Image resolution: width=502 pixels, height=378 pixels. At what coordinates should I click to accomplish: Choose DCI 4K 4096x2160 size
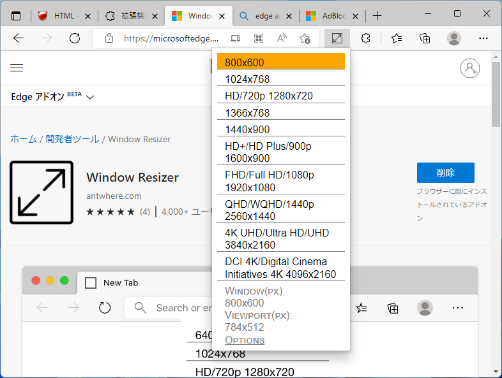(x=281, y=267)
